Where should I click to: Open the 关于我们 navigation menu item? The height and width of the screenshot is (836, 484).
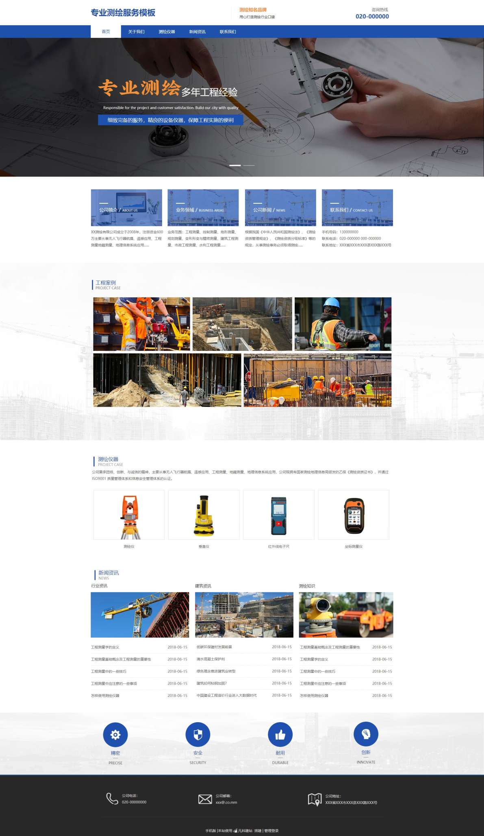click(136, 32)
